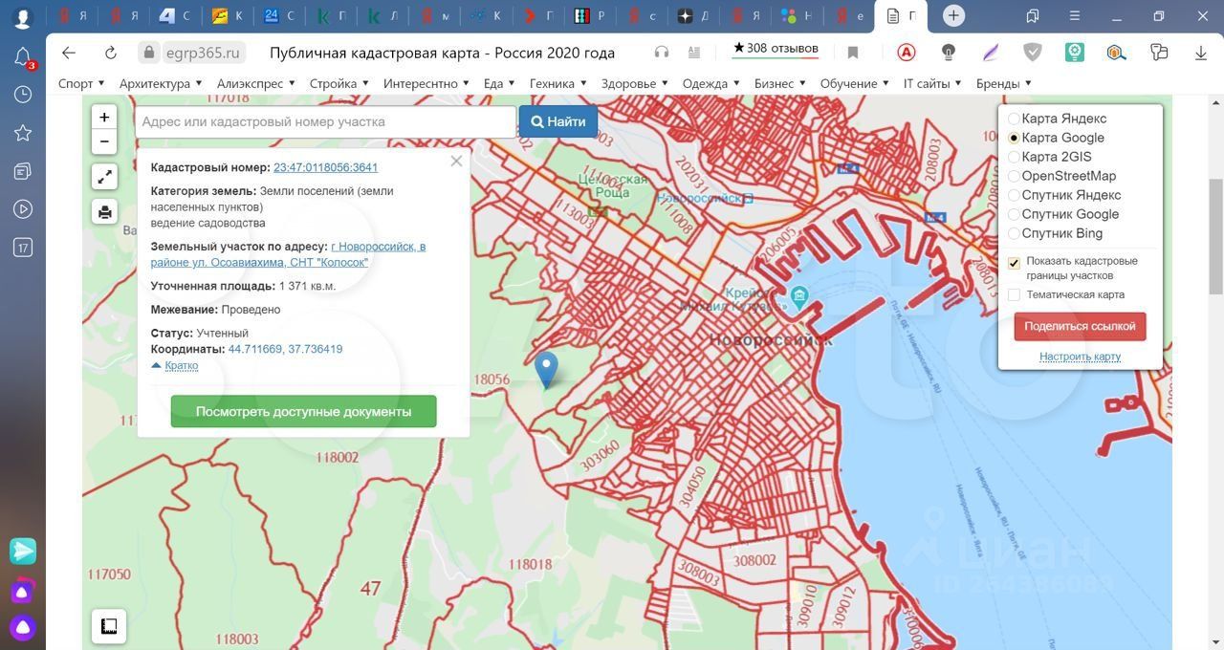The height and width of the screenshot is (650, 1224).
Task: Expand the Алиэкспрес bookmarks folder
Action: (x=256, y=83)
